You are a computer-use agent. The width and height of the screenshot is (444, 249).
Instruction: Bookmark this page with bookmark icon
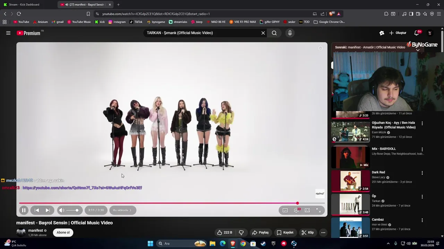coord(88,14)
